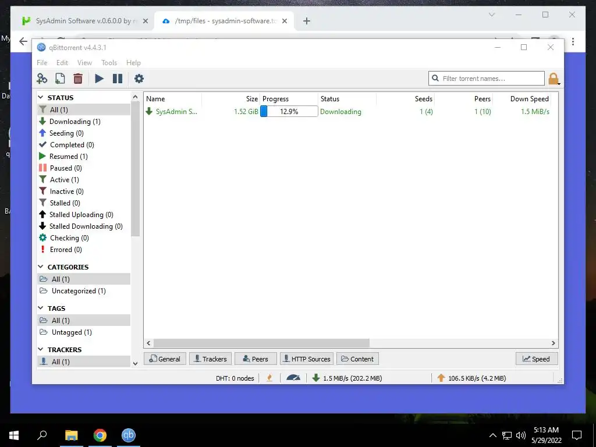Click the horizontal scrollbar in torrent list
The width and height of the screenshot is (596, 447).
tap(261, 343)
